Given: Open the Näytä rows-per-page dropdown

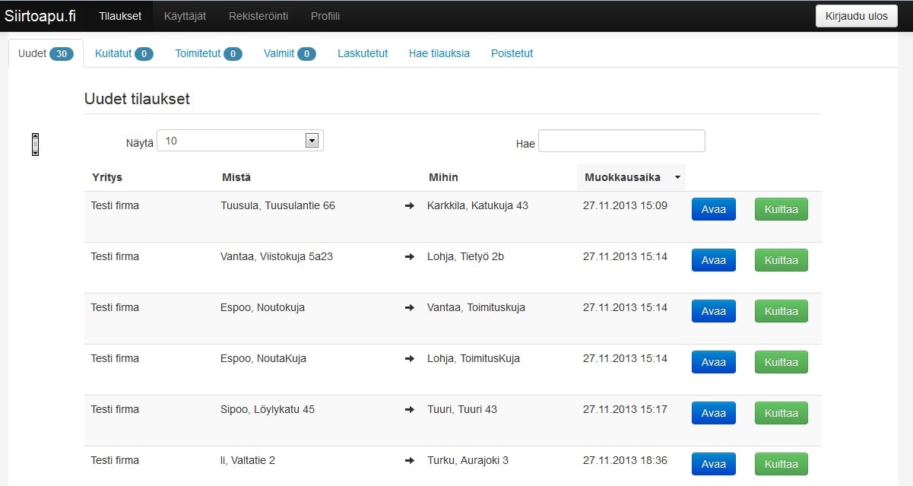Looking at the screenshot, I should 240,141.
